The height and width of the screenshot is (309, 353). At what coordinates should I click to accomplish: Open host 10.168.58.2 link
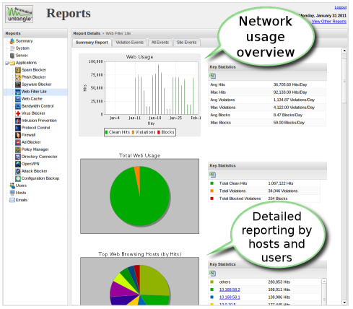click(230, 290)
